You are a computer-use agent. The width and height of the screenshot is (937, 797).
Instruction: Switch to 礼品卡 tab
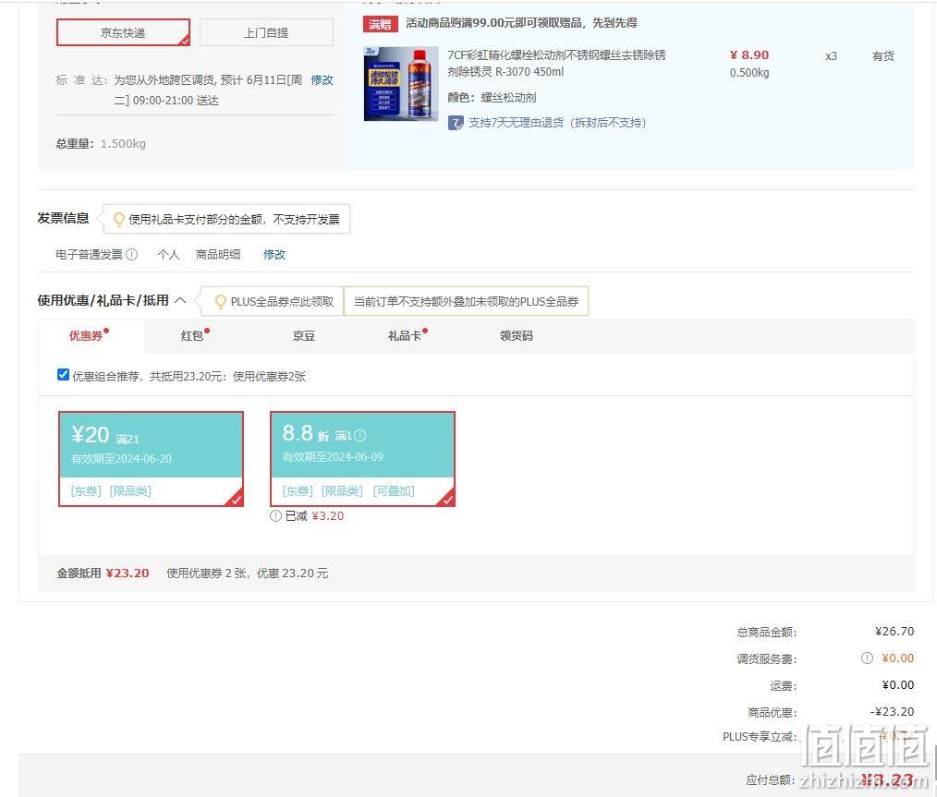pyautogui.click(x=405, y=336)
